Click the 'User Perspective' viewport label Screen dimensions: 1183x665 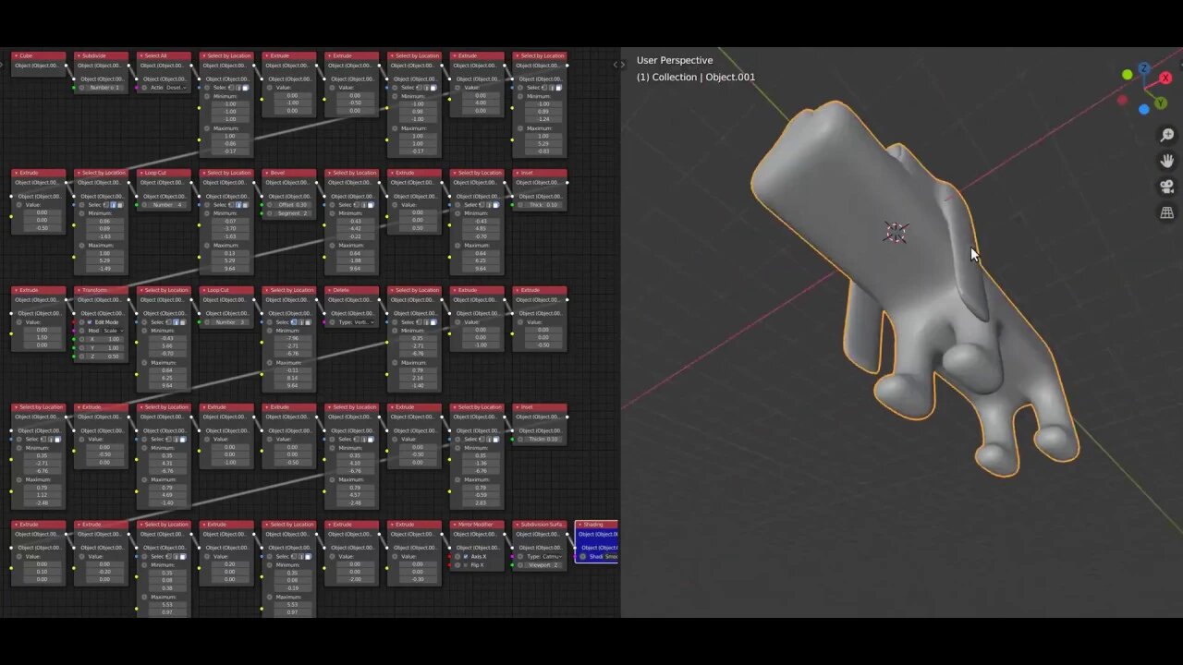click(x=675, y=60)
